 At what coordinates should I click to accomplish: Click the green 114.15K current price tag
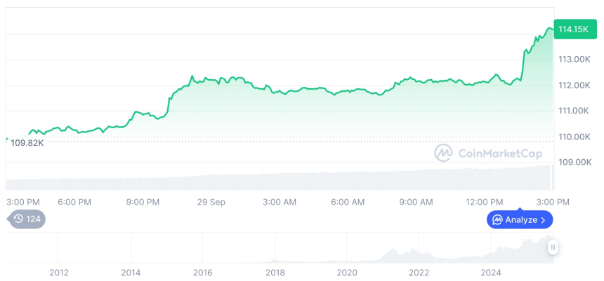point(573,29)
